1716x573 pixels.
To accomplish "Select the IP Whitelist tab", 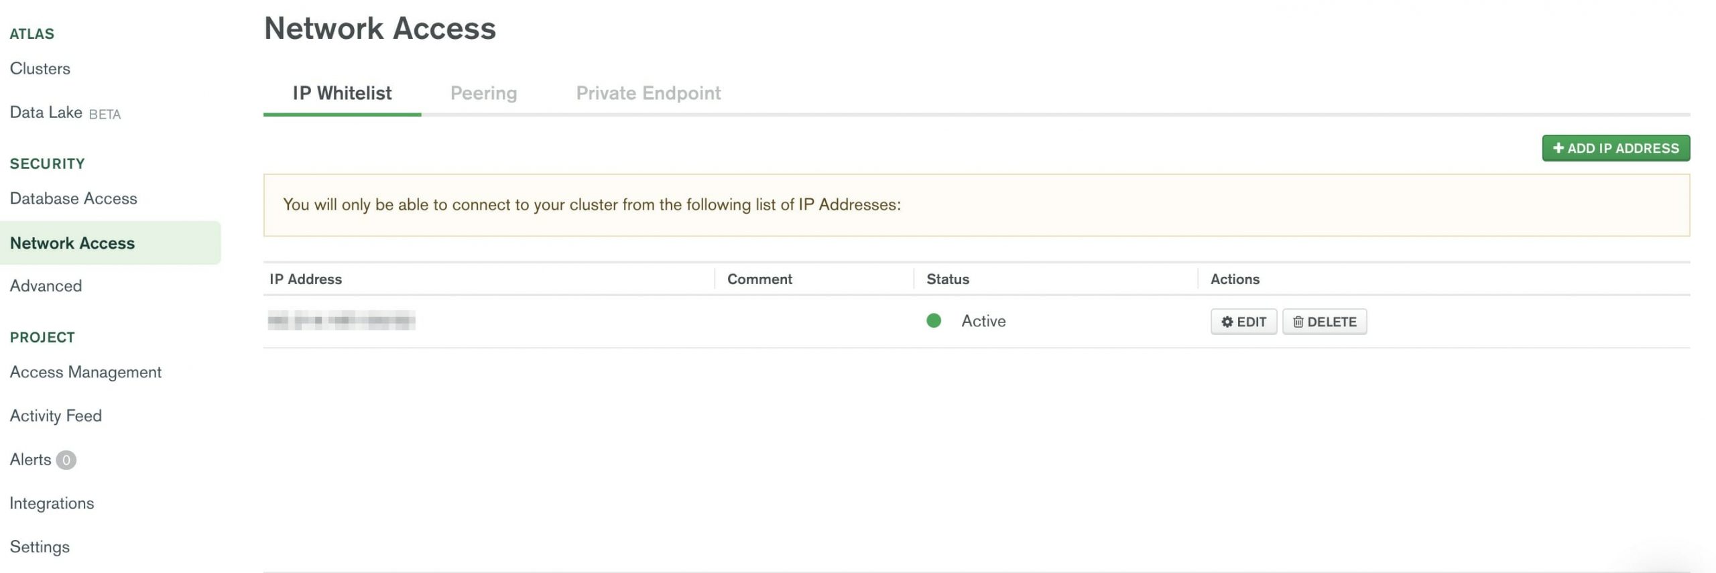I will point(342,93).
